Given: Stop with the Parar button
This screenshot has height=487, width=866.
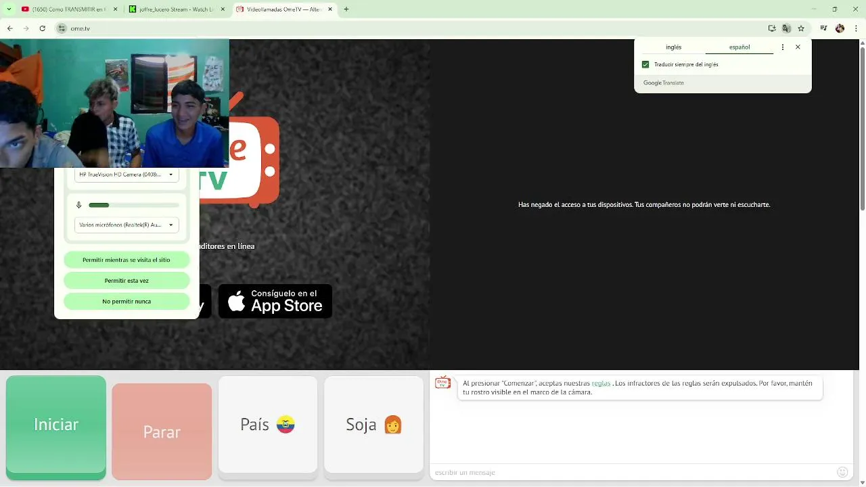Looking at the screenshot, I should [162, 432].
